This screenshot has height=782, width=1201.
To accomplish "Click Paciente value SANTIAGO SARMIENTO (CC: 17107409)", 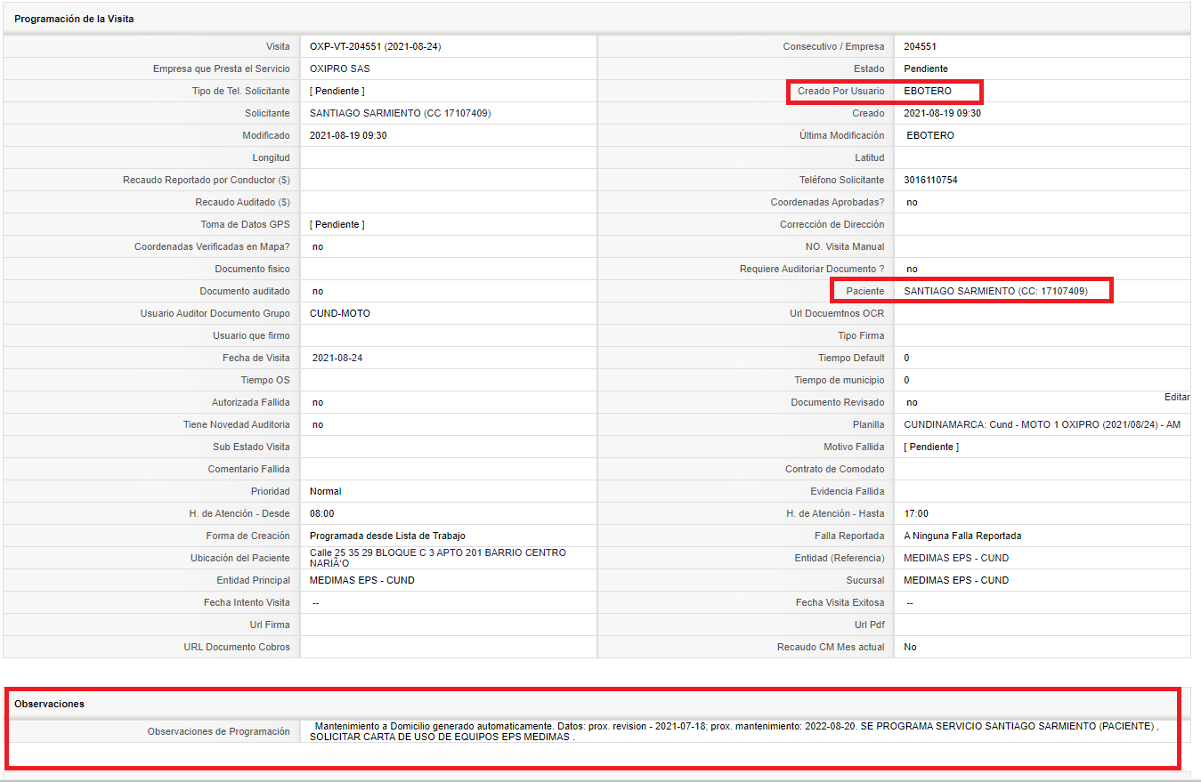I will click(995, 291).
